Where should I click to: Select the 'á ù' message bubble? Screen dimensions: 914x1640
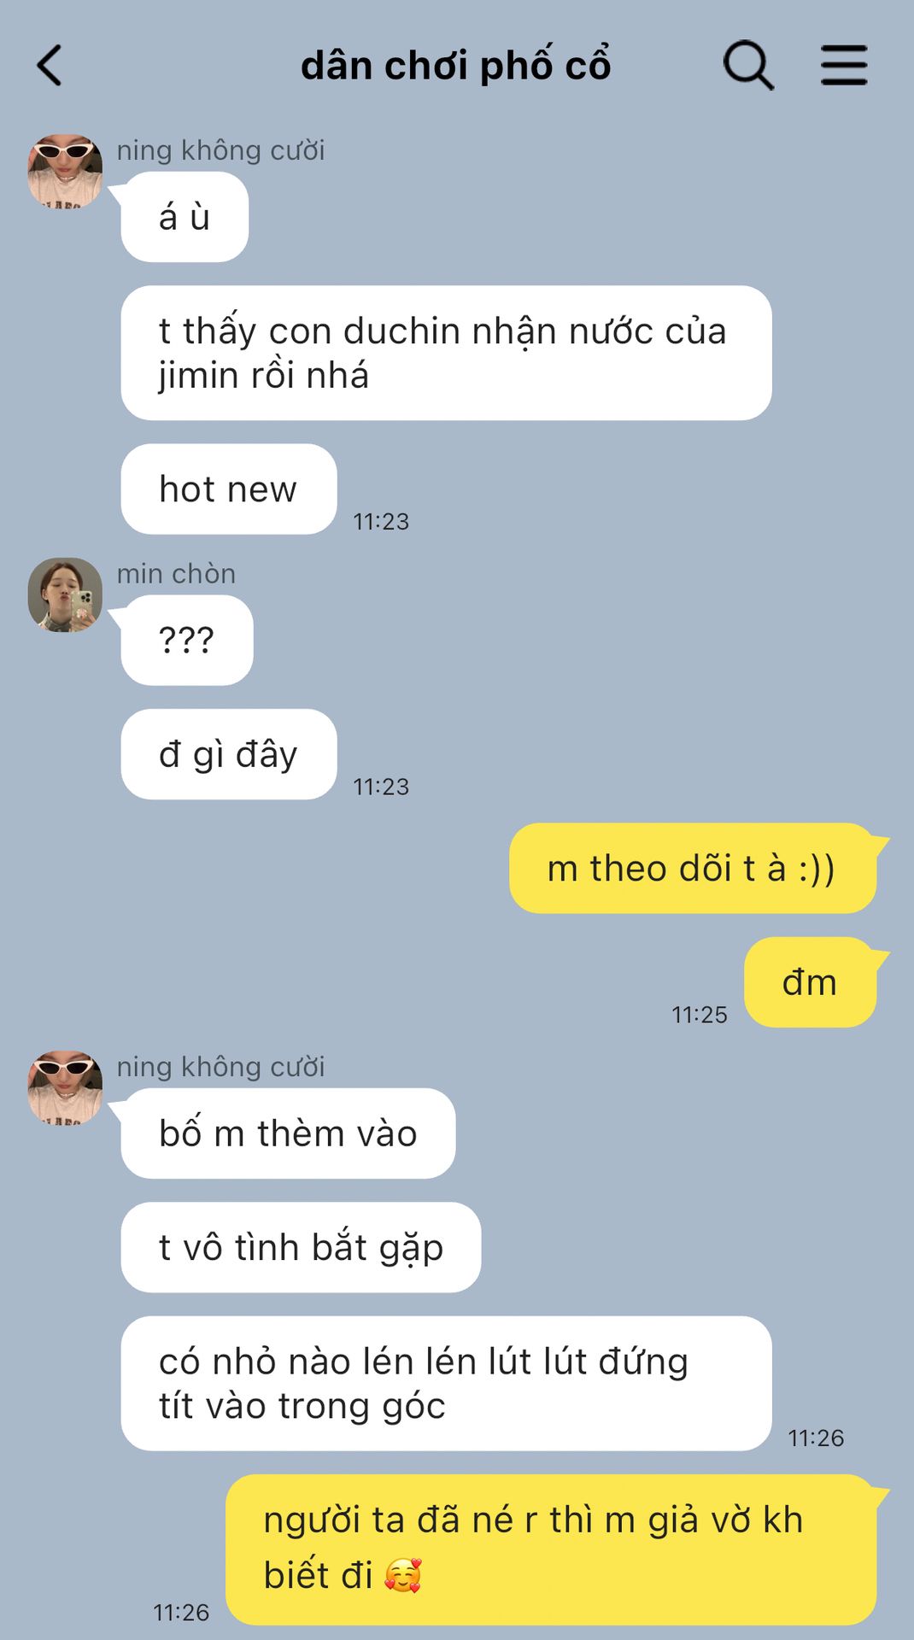tap(185, 217)
